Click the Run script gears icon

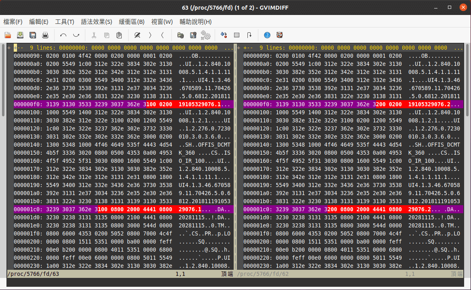pos(206,35)
